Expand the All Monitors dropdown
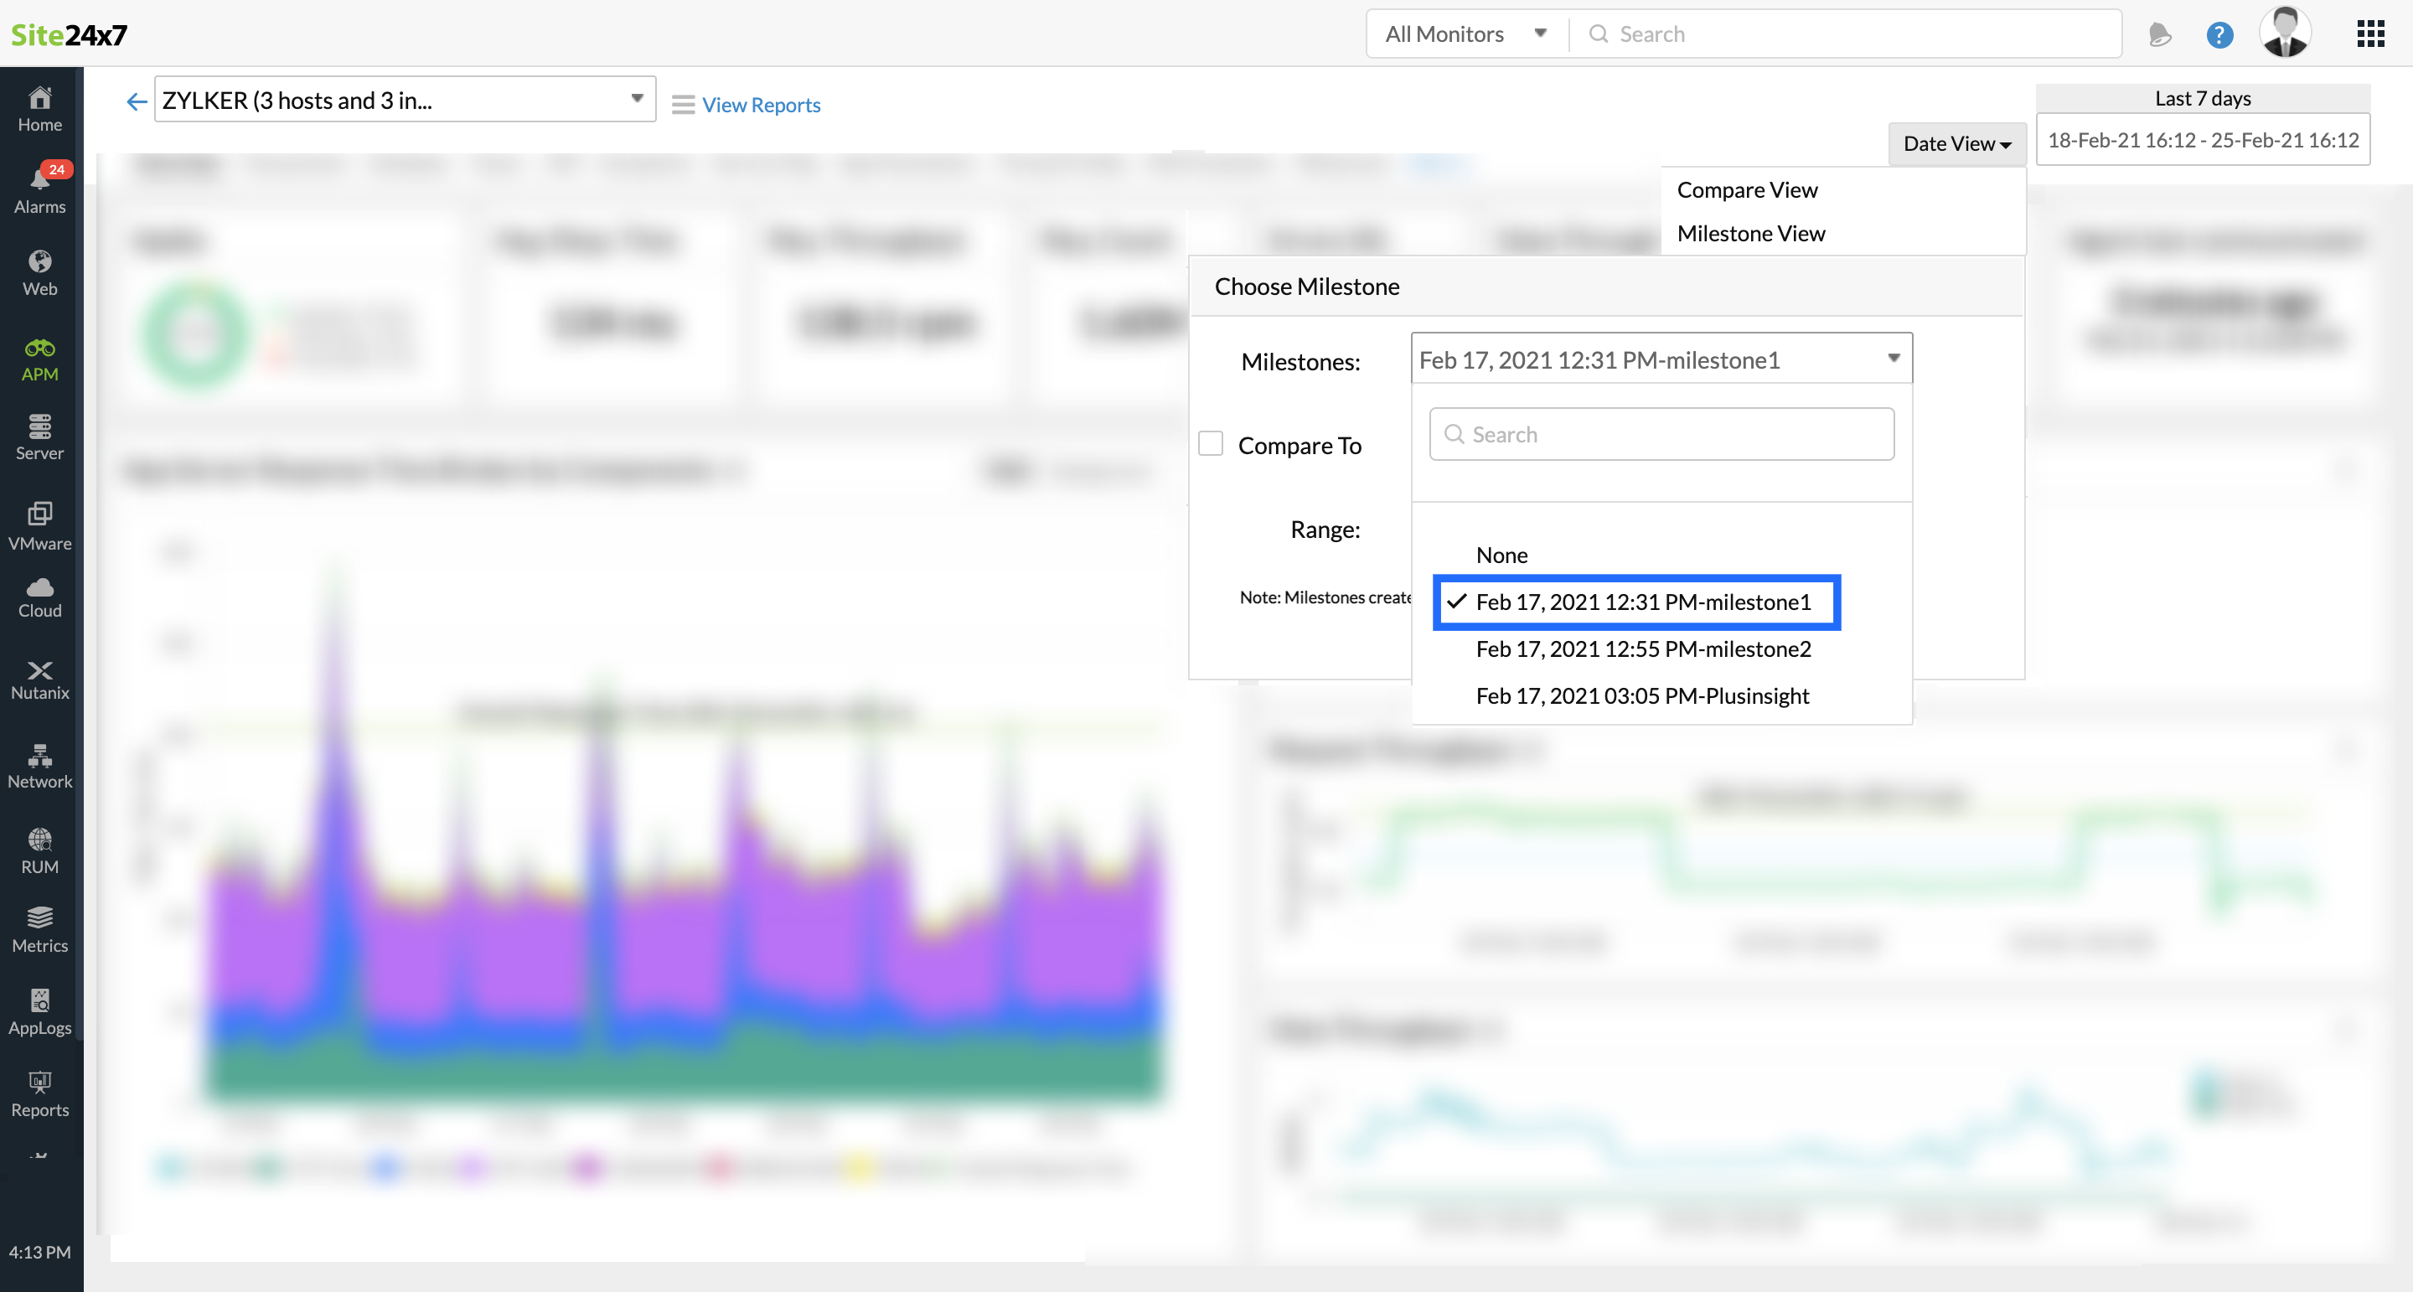2413x1292 pixels. pos(1465,34)
